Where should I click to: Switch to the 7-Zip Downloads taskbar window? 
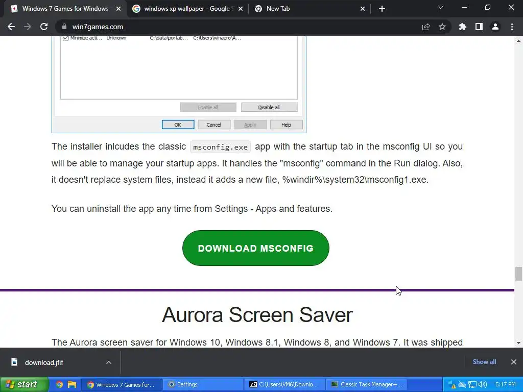(x=284, y=385)
